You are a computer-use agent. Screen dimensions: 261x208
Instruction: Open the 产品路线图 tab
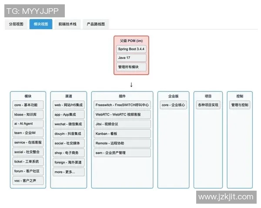tap(96, 24)
